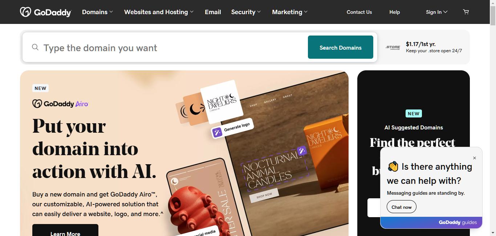Click the .store domains logo
This screenshot has width=496, height=236.
(393, 47)
